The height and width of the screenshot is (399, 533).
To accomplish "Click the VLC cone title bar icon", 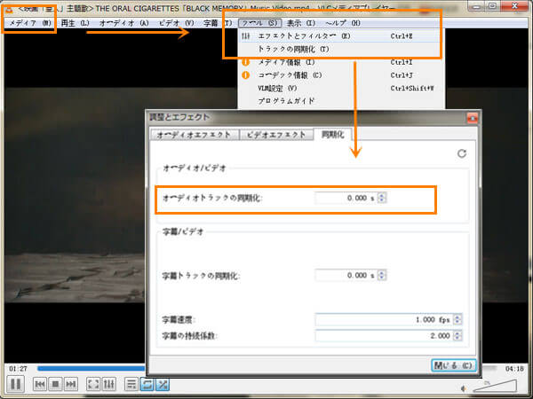I will (9, 9).
